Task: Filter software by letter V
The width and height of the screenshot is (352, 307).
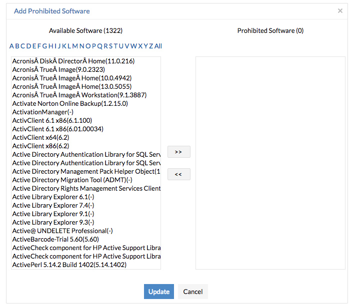Action: pos(126,46)
